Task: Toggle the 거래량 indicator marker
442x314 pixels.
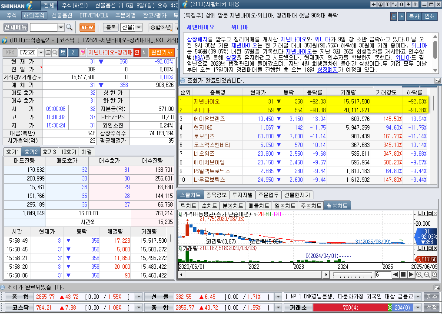Action: tap(180, 248)
